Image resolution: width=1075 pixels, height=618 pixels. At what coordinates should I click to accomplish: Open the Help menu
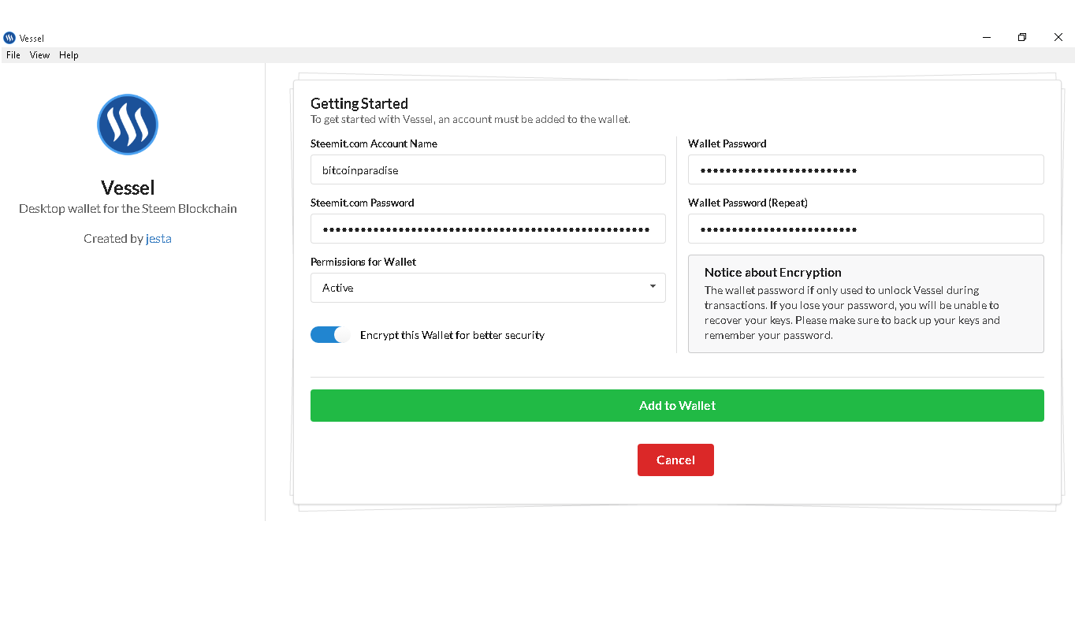coord(69,55)
